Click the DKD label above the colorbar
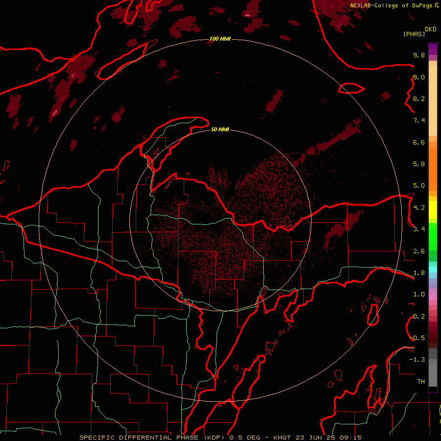This screenshot has width=441, height=441. click(x=431, y=29)
